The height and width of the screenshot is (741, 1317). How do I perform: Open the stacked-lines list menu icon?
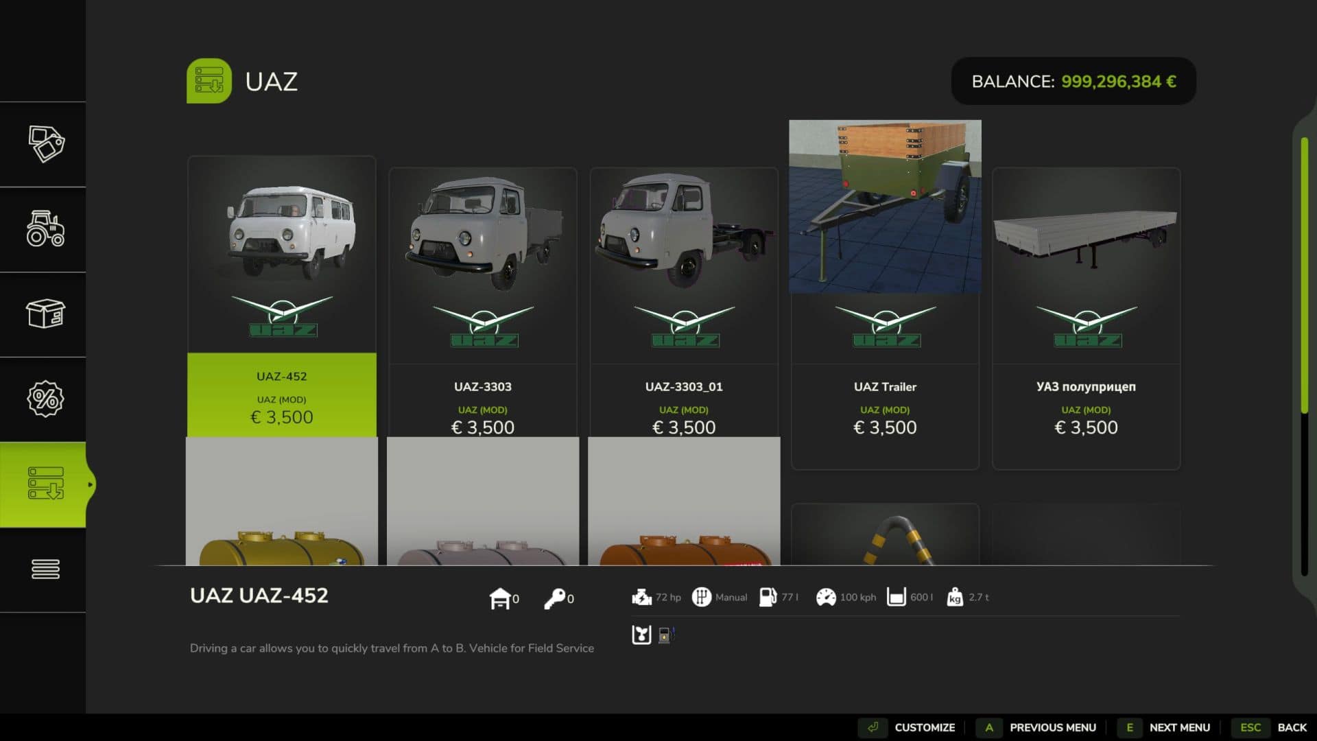[x=45, y=569]
